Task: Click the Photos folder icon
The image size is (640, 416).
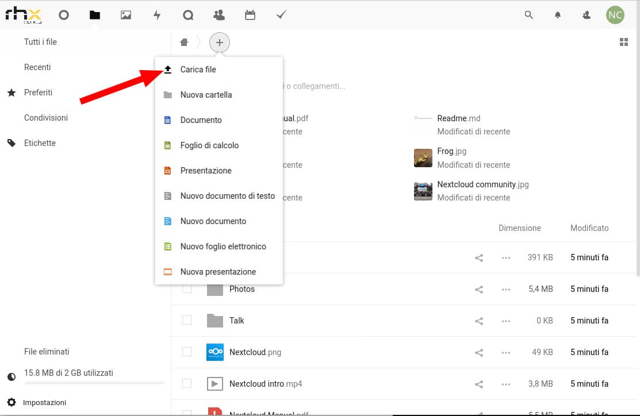Action: coord(215,289)
